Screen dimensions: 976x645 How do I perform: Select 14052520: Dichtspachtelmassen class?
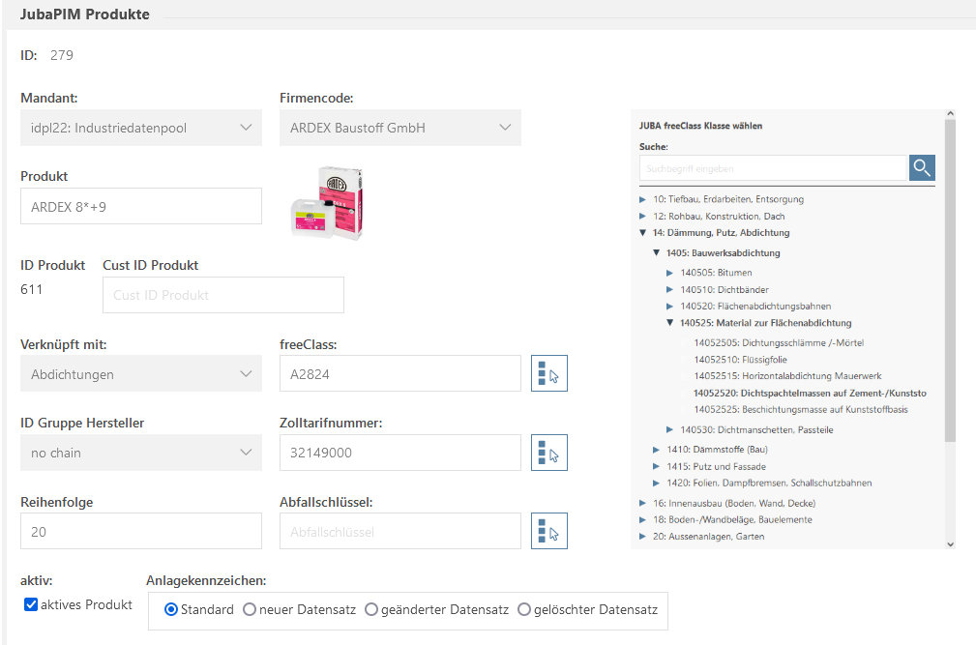coord(810,394)
